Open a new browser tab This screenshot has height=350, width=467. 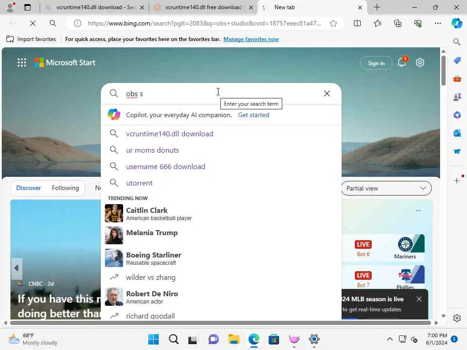pos(377,7)
